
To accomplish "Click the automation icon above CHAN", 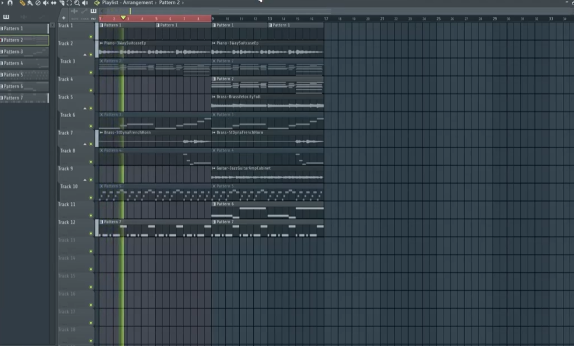I will [84, 11].
